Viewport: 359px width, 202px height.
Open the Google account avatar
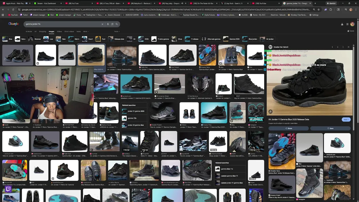352,24
